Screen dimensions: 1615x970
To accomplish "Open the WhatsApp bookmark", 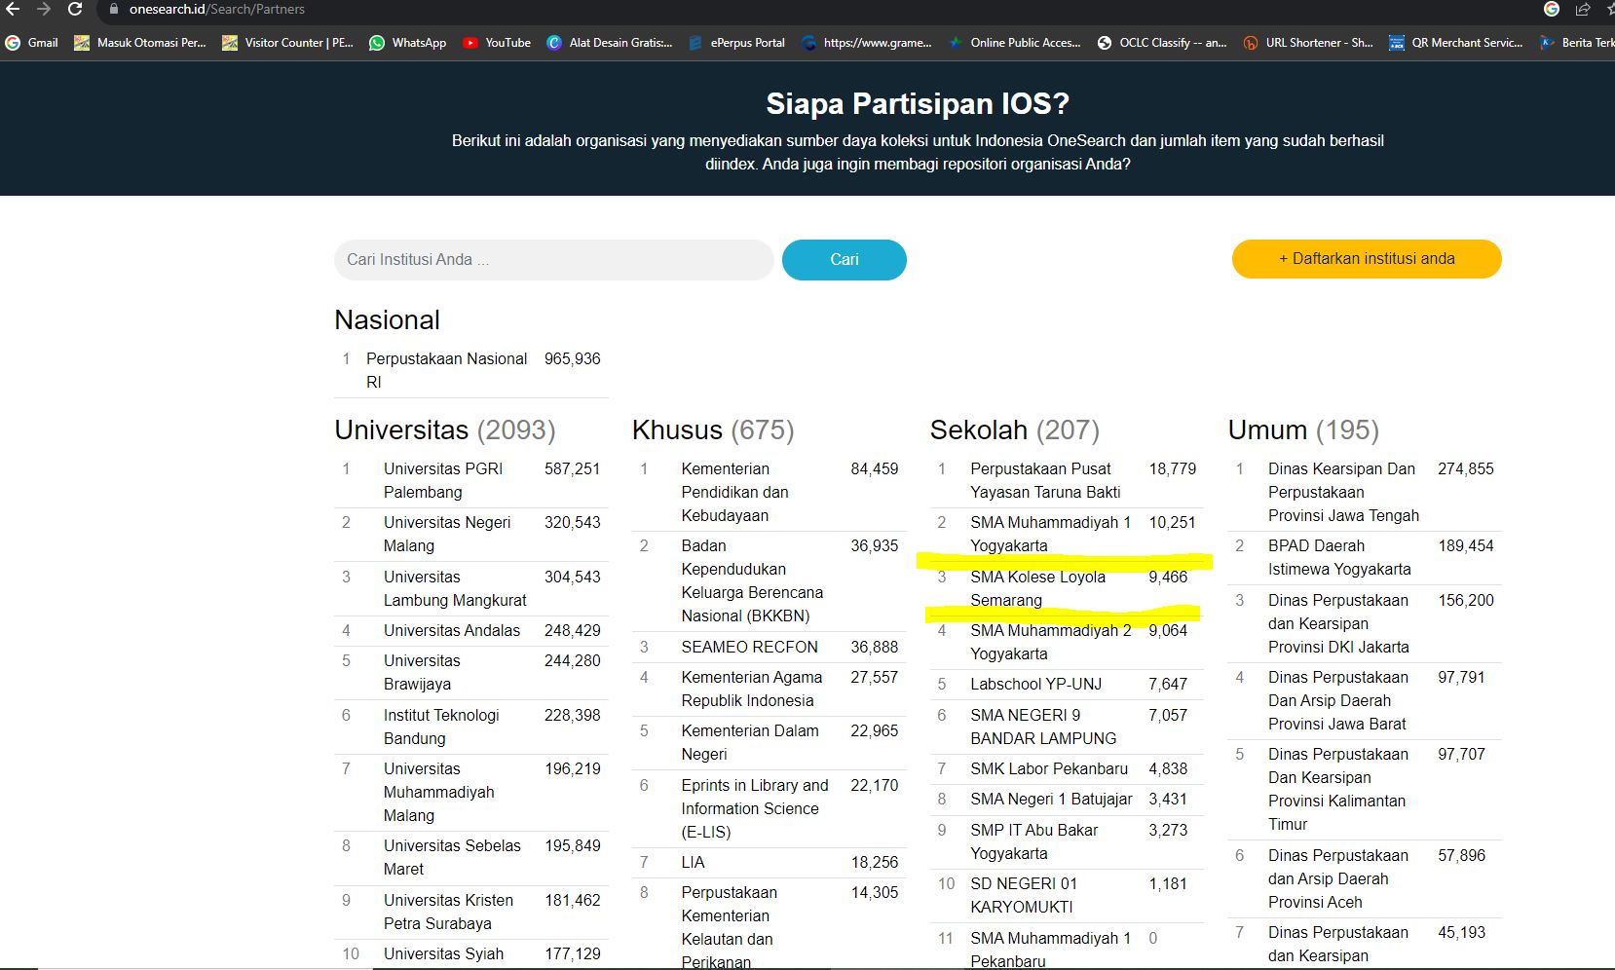I will coord(407,43).
